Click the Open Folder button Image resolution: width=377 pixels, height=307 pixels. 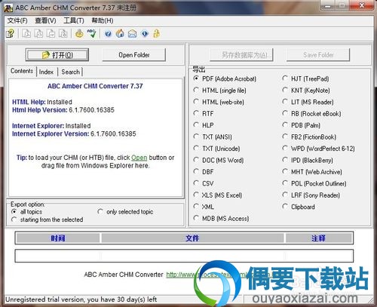134,55
